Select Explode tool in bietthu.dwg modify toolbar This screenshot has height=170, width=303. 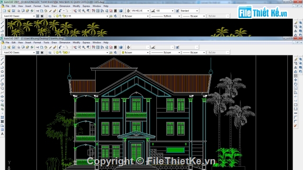pos(295,126)
